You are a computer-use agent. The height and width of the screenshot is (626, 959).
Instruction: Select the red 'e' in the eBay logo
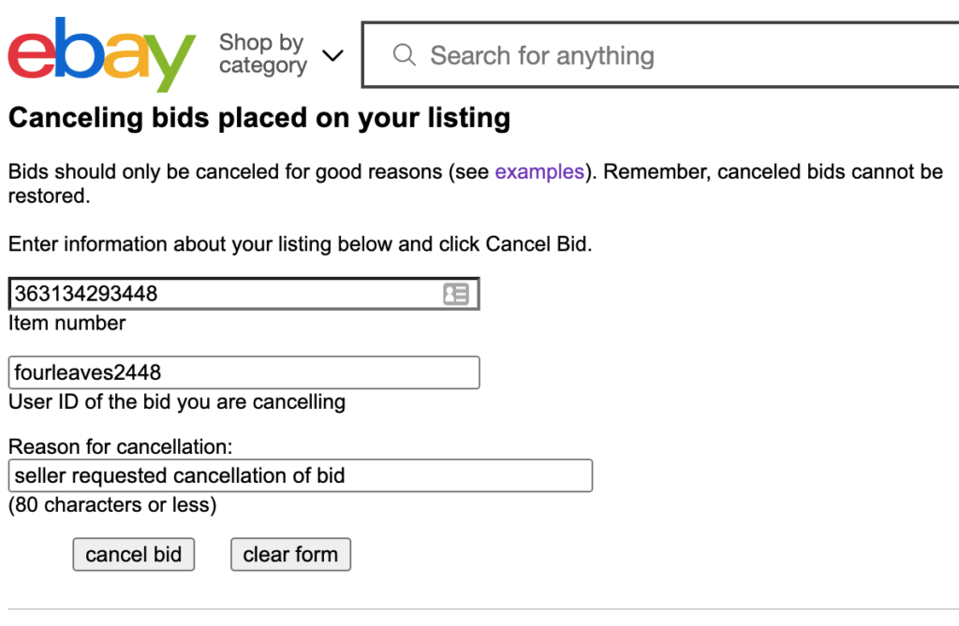[x=31, y=58]
